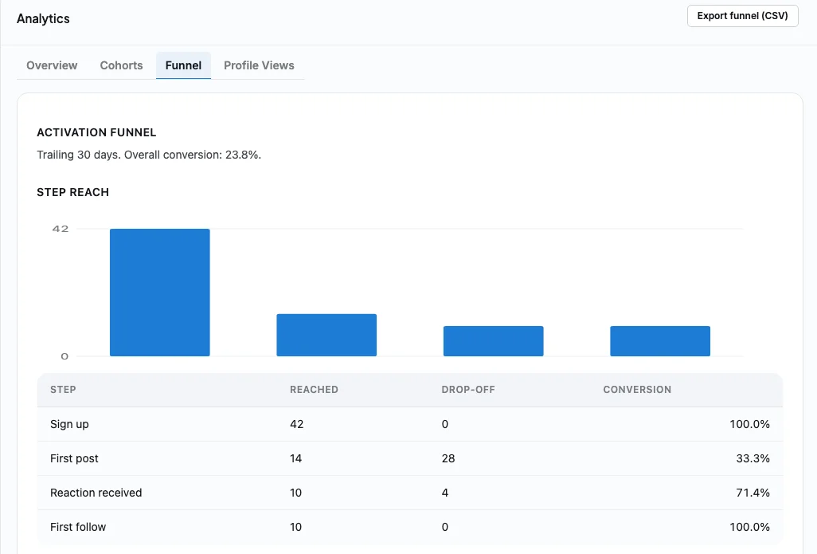Select the Funnel tab

pos(183,65)
